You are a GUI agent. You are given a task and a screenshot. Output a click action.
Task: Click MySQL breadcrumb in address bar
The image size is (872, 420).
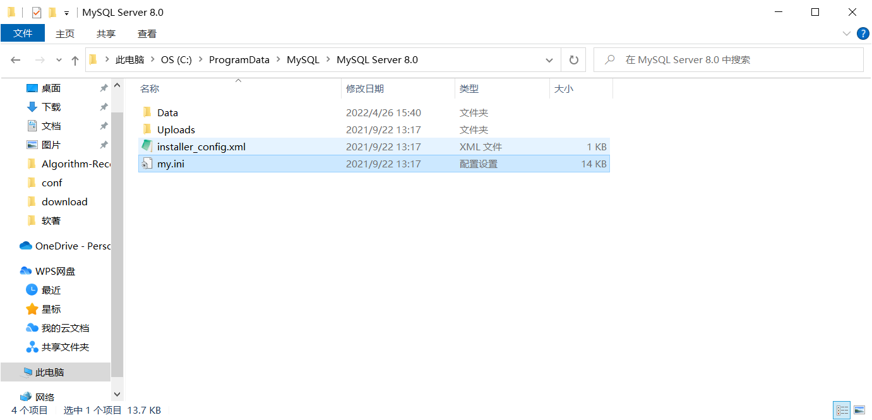point(303,60)
